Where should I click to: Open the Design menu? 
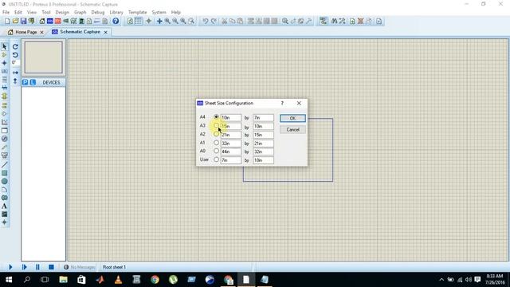coord(62,13)
